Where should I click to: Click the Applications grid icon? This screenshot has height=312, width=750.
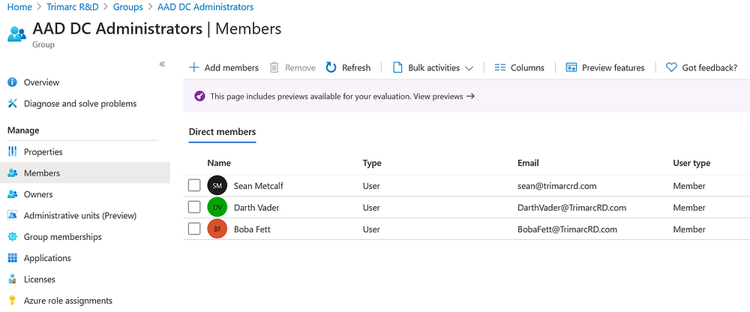click(13, 258)
